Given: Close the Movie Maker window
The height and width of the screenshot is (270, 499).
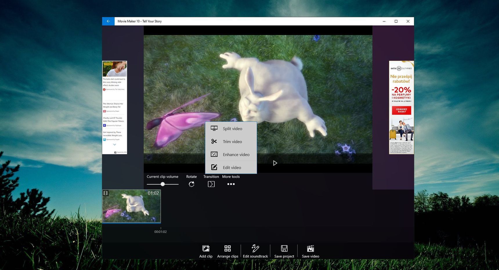Looking at the screenshot, I should tap(408, 21).
